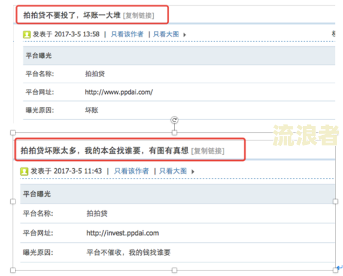
Task: Click post title 拍拍贷不要投了，坏账一大堆
Action: [x=72, y=15]
